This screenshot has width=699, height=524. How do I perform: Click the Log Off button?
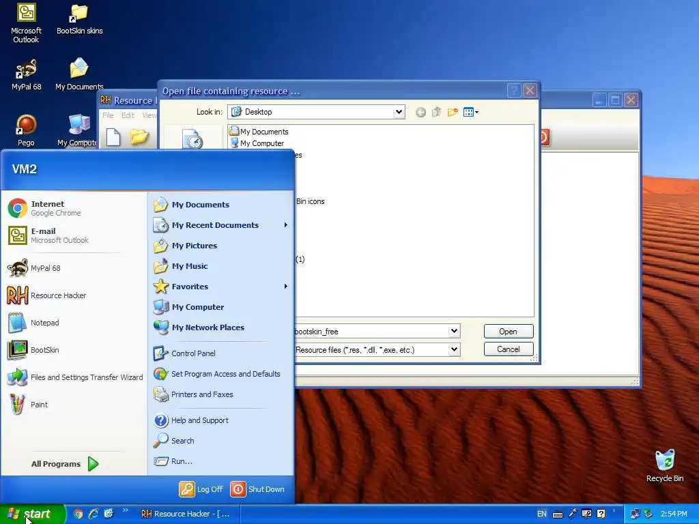[x=201, y=489]
